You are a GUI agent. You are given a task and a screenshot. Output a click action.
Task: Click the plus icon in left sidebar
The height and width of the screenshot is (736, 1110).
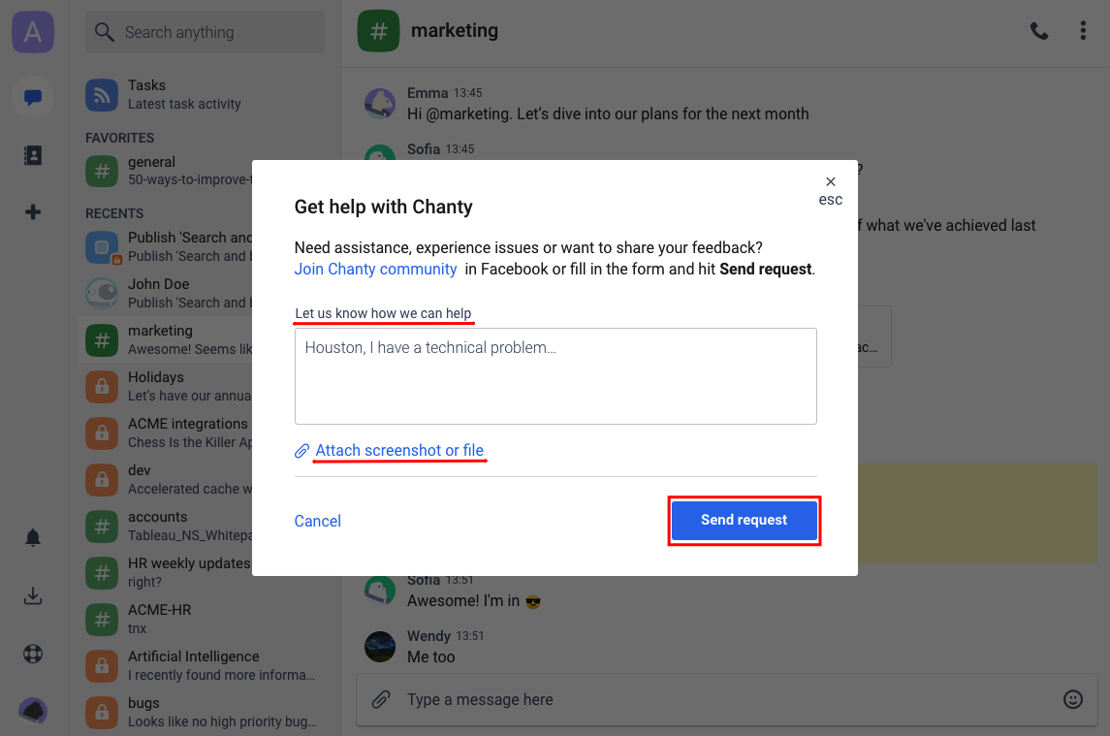pos(33,212)
